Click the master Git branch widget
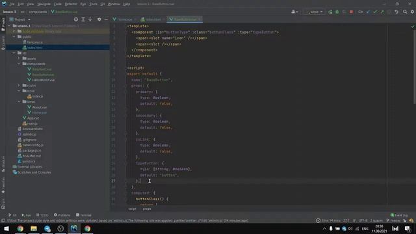The height and width of the screenshot is (234, 416). [x=393, y=220]
